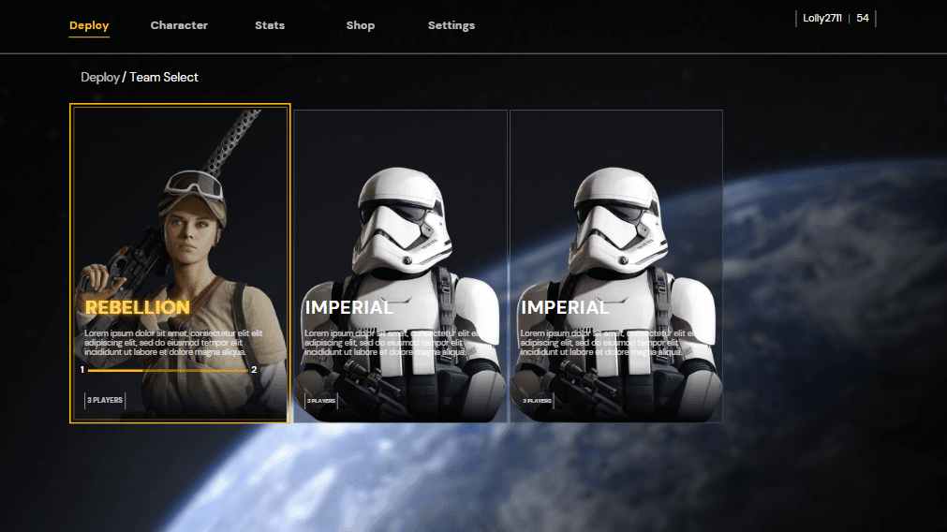Click the Rebellion card description text
Screen dimensions: 947x532
[173, 343]
